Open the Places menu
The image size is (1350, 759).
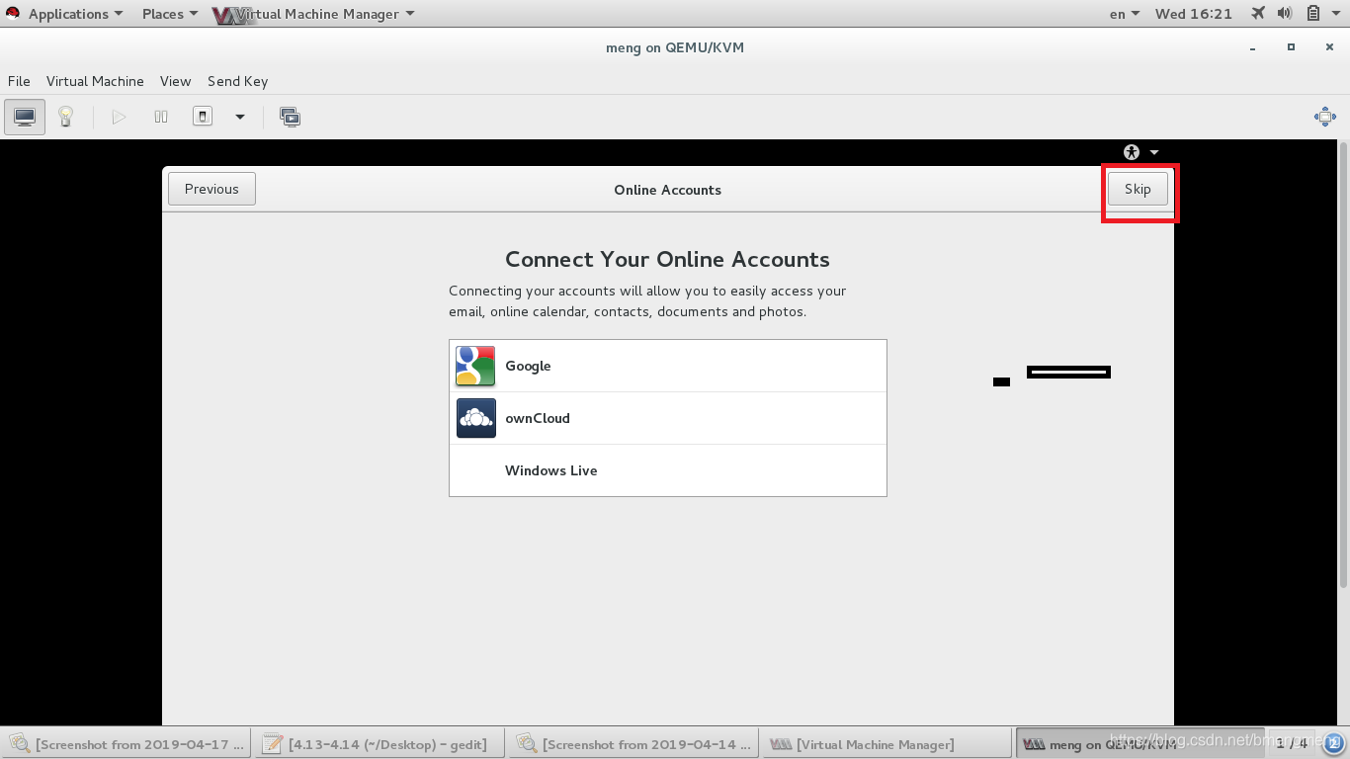click(x=169, y=14)
